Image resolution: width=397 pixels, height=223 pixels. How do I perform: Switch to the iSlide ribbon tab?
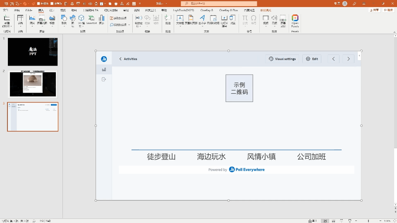[29, 10]
